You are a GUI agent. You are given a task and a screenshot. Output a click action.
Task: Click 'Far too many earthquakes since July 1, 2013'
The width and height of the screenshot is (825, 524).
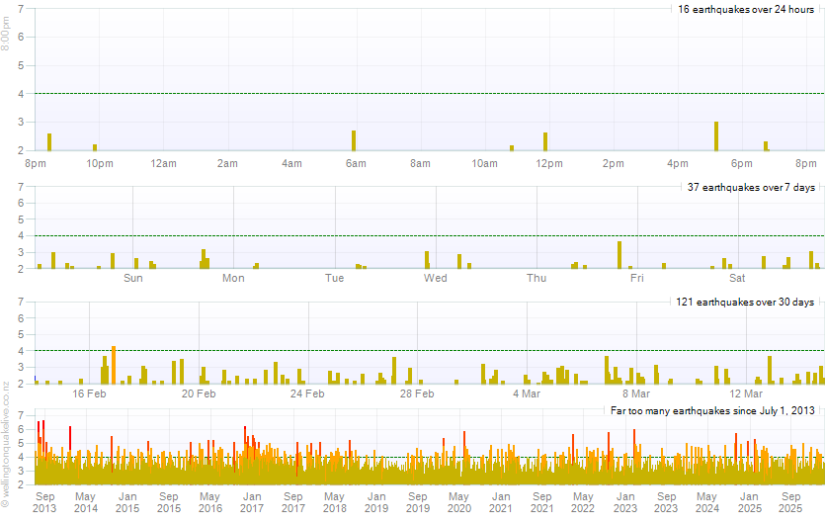711,410
